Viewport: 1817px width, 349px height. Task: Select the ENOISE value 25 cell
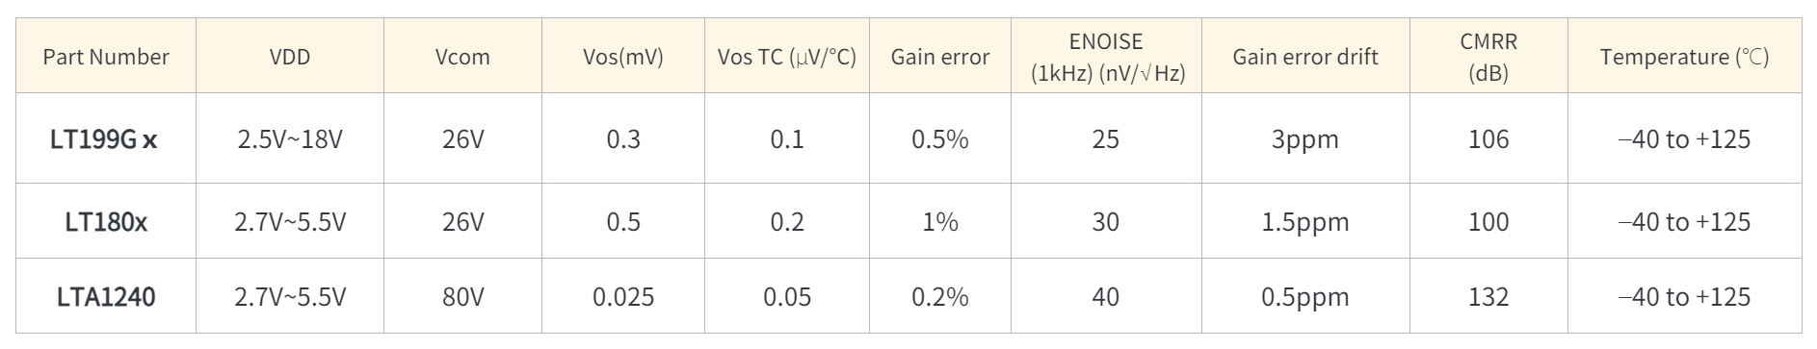tap(1106, 139)
